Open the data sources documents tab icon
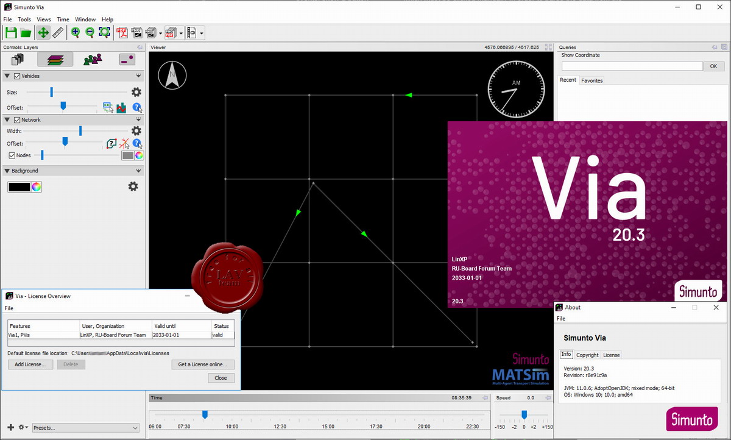Image resolution: width=731 pixels, height=440 pixels. 18,59
